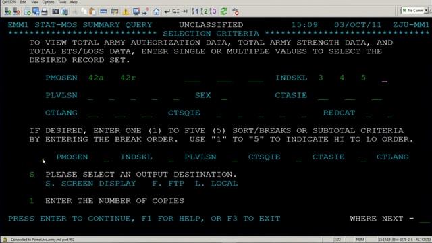Click the file transfer arrow icon
Image resolution: width=432 pixels, height=243 pixels.
(x=145, y=11)
